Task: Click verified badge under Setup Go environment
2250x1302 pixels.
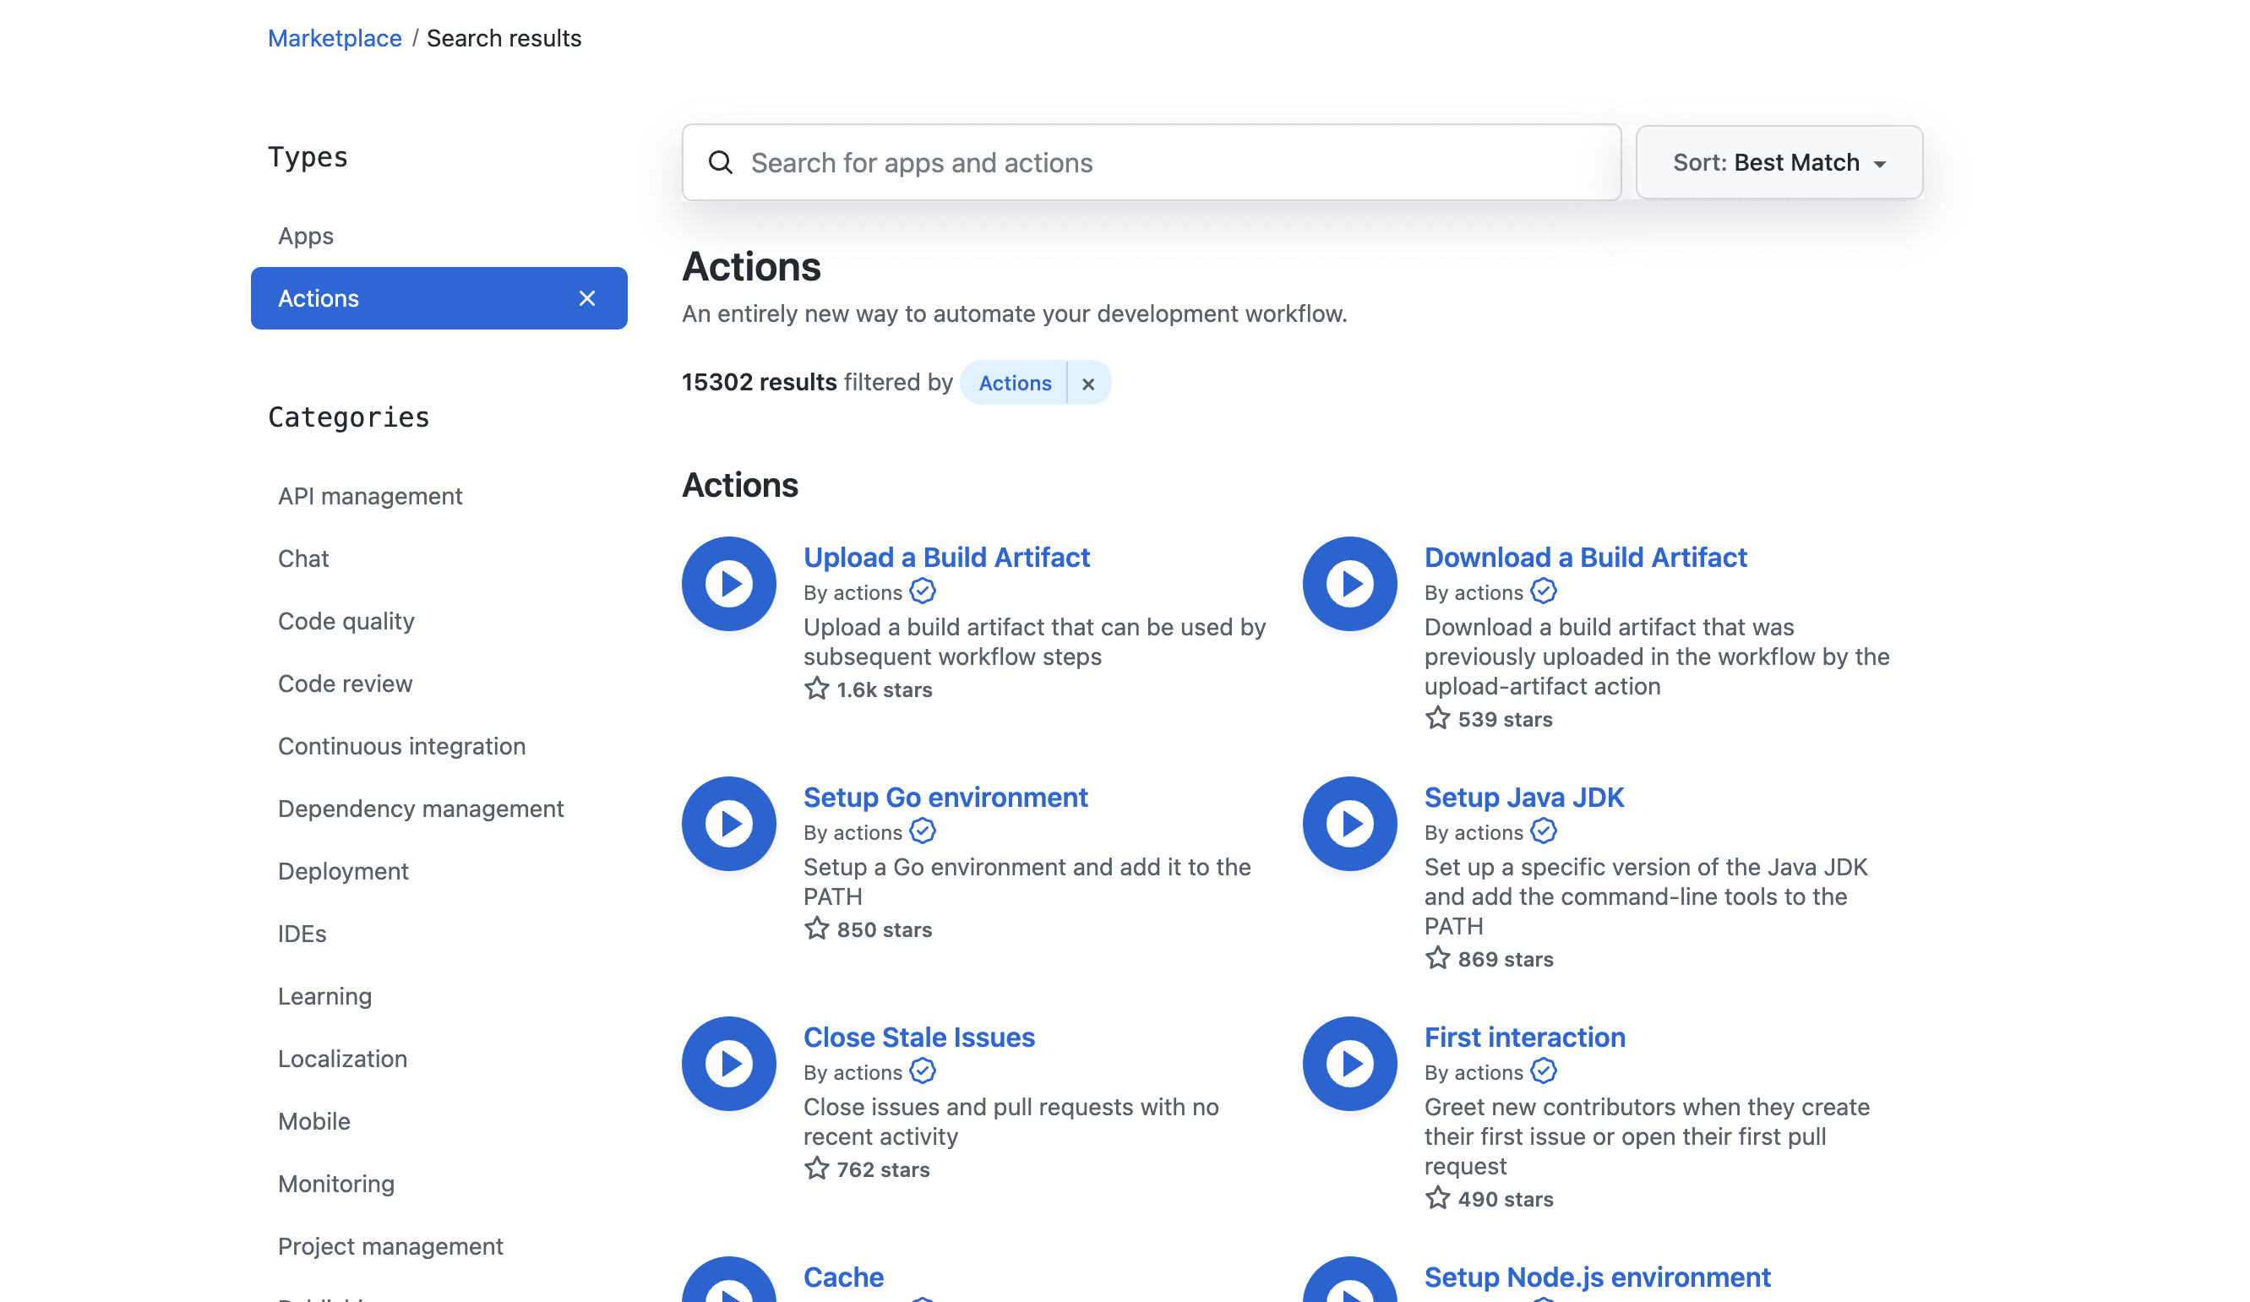Action: click(923, 831)
